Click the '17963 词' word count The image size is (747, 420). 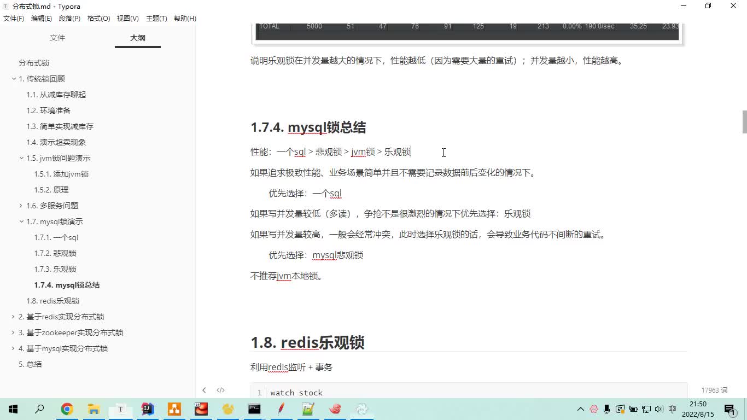point(714,390)
